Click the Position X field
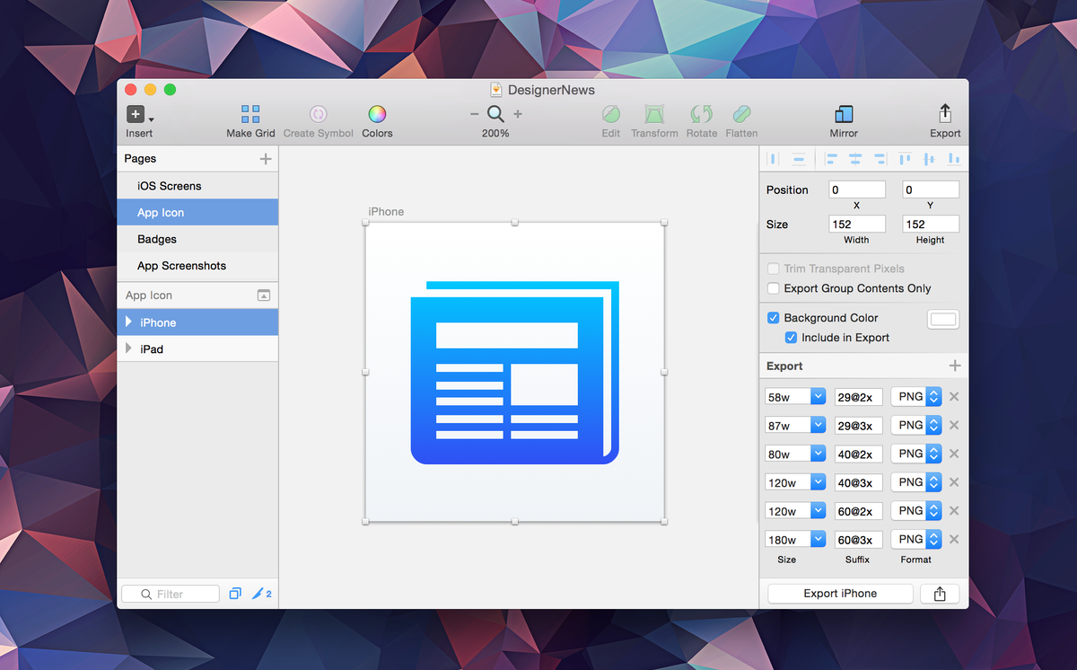 (x=857, y=190)
